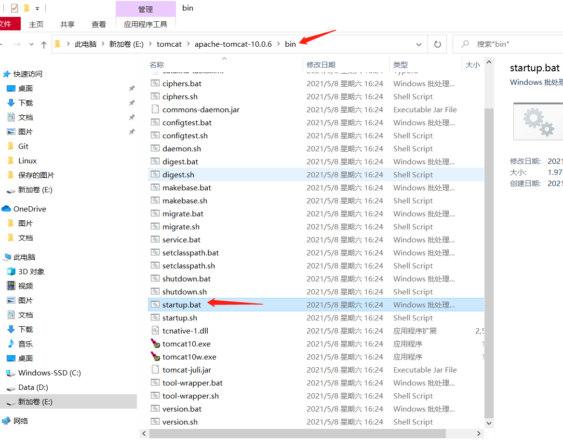Select 网络 in navigation pane
Viewport: 563px width, 440px height.
(20, 421)
